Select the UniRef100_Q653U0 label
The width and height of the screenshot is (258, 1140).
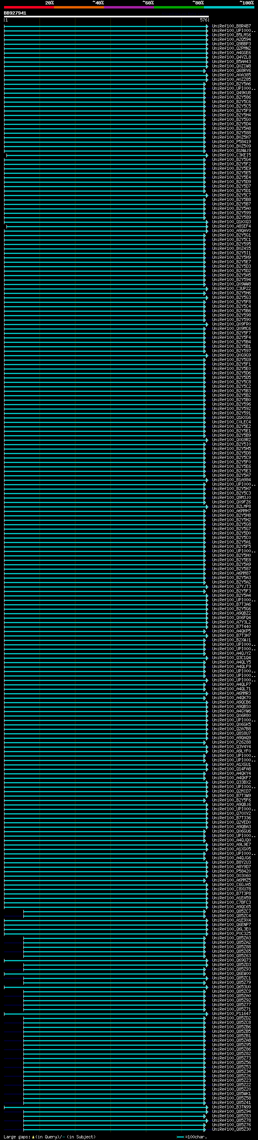pos(231,987)
